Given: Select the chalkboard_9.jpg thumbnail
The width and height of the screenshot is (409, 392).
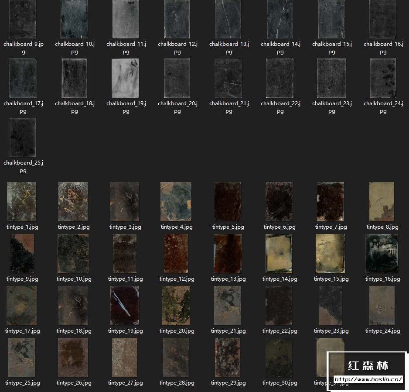Looking at the screenshot, I should pyautogui.click(x=23, y=19).
